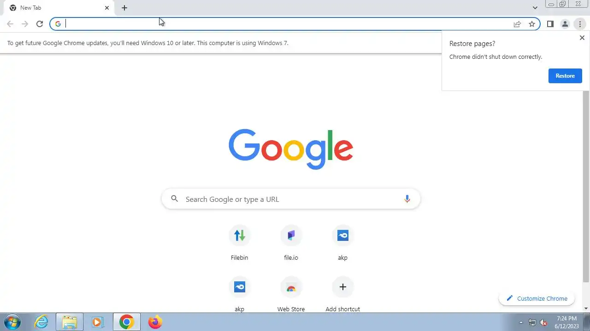590x331 pixels.
Task: Select the Chrome taskbar icon
Action: 127,322
